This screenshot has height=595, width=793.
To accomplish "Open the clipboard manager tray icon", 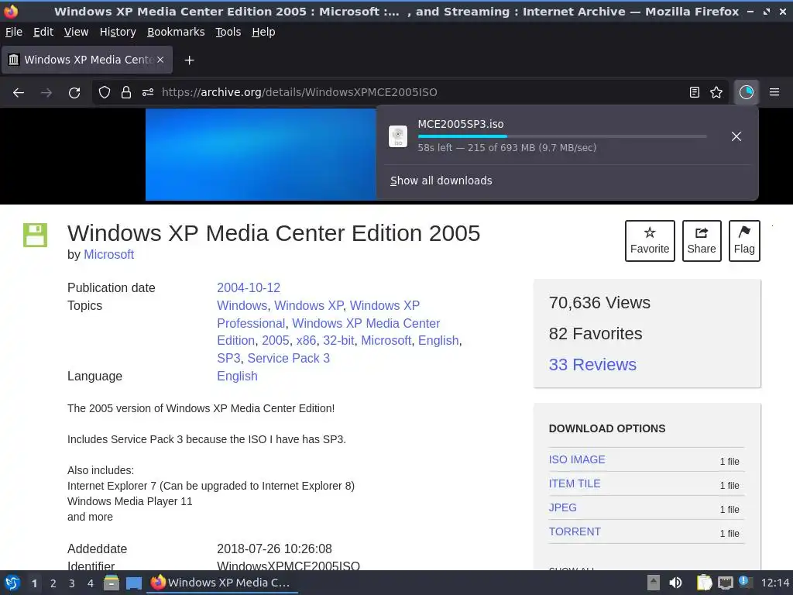I will pyautogui.click(x=704, y=583).
